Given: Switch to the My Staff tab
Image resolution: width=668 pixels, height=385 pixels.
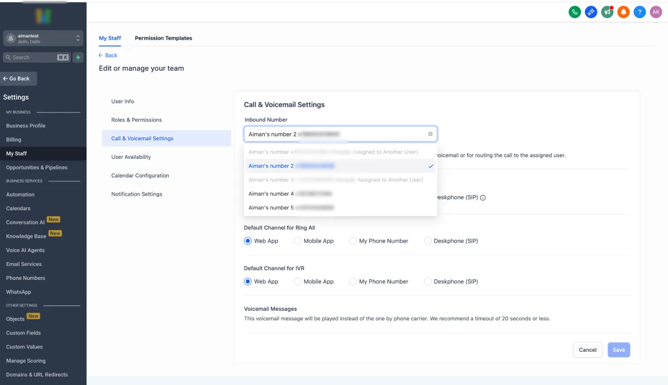Looking at the screenshot, I should [110, 38].
